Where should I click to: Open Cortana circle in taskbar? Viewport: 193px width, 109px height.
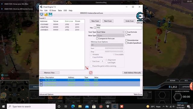tap(59, 106)
